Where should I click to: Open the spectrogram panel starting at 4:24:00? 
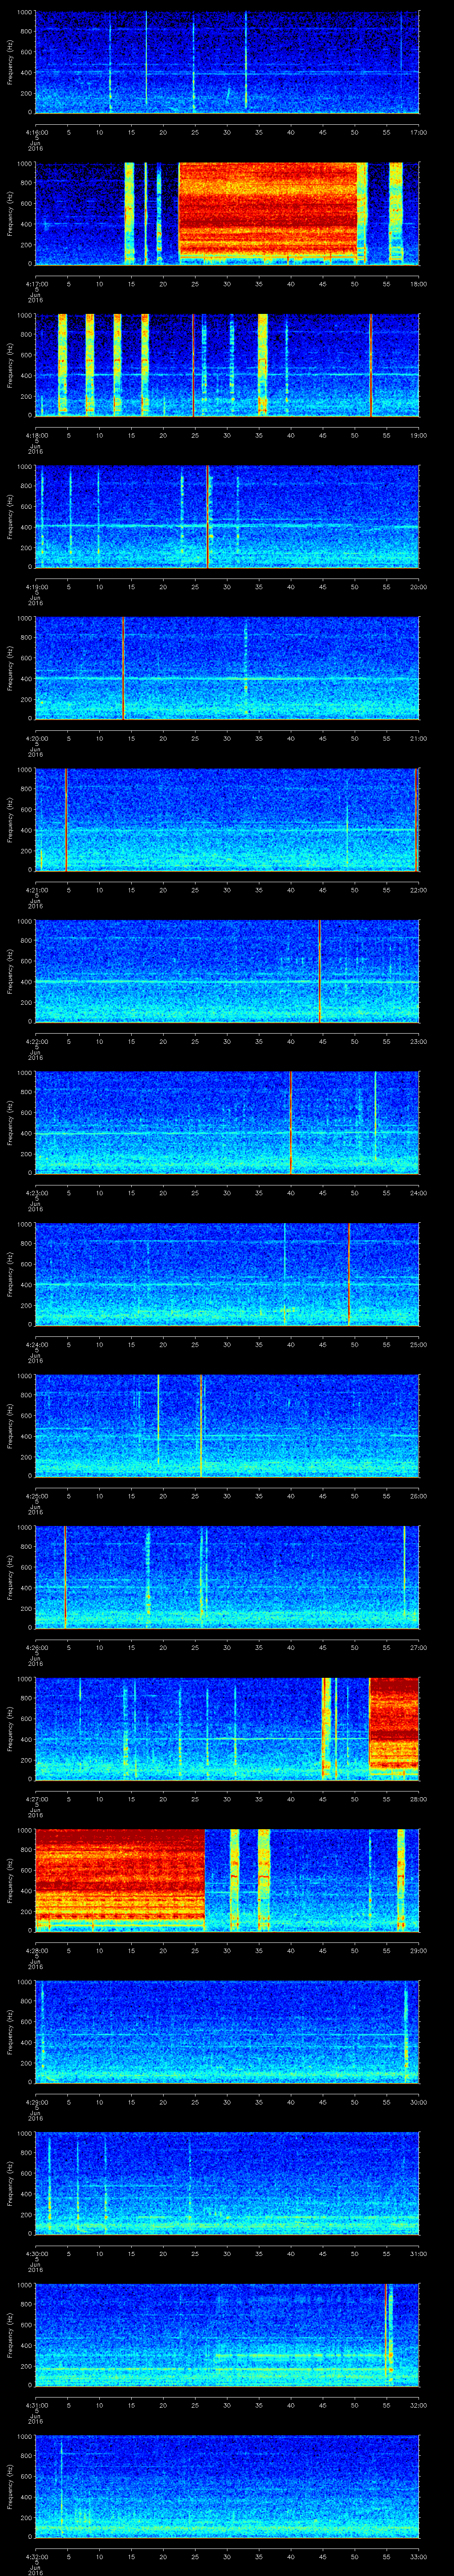(227, 1275)
